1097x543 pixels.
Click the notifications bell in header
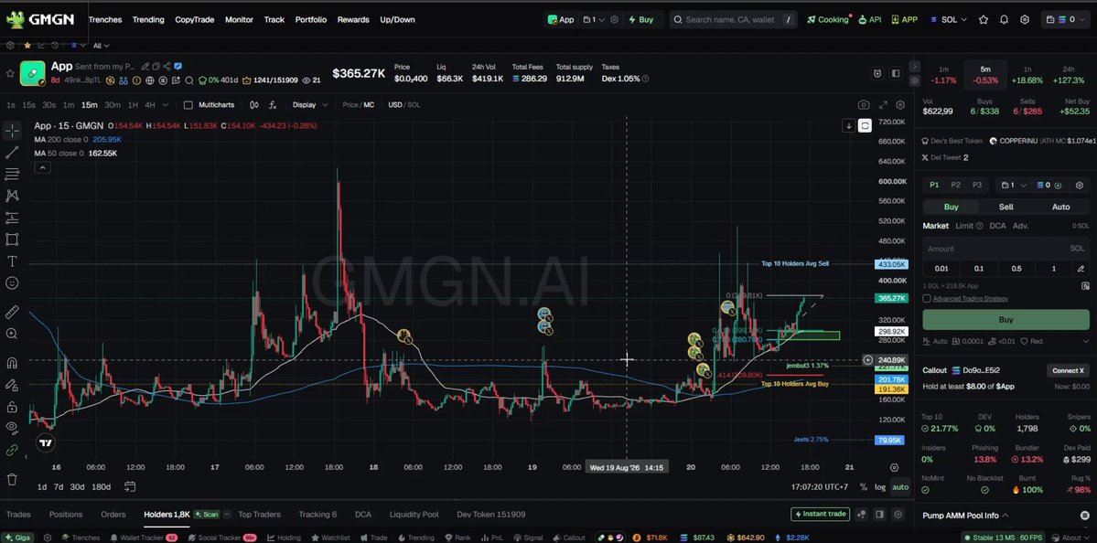coord(1004,19)
